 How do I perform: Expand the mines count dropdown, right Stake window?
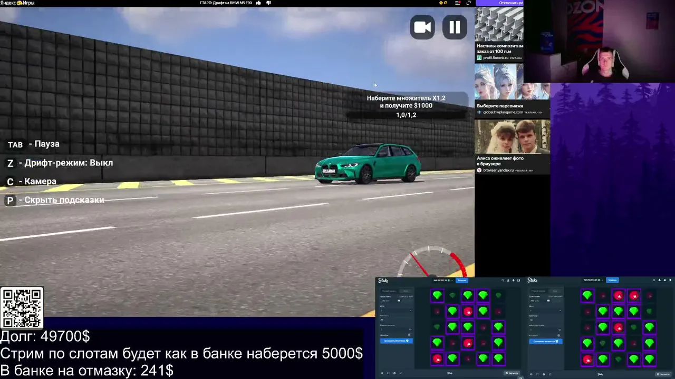pyautogui.click(x=545, y=310)
